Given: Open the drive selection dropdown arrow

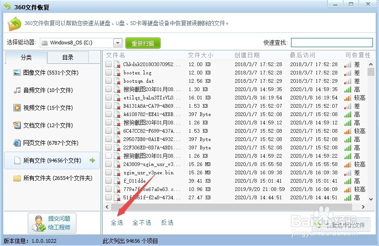Looking at the screenshot, I should 118,43.
